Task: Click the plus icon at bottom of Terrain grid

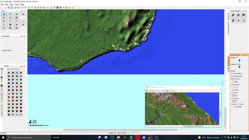Action: [x=21, y=115]
